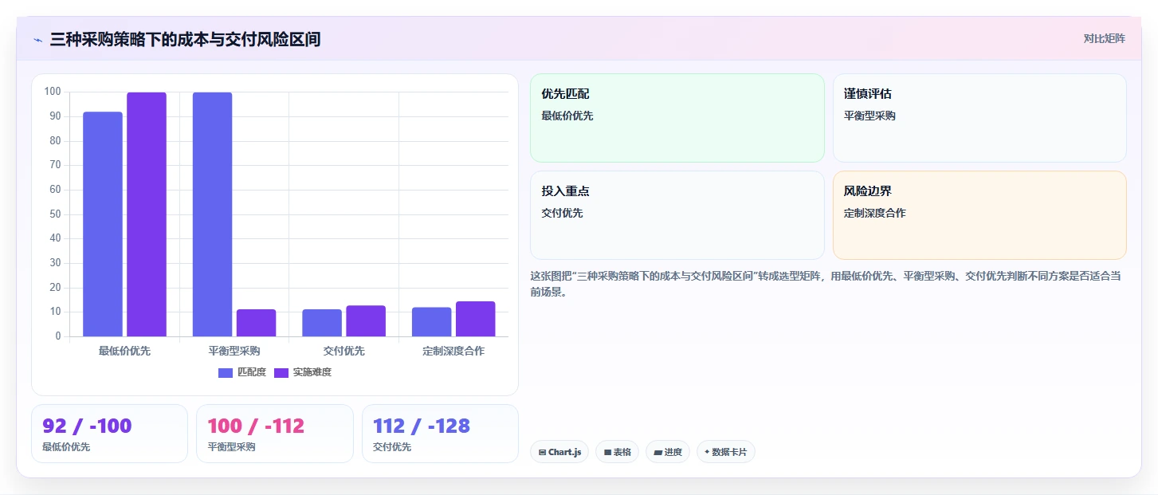Viewport: 1158px width, 495px height.
Task: Click the y-axis value 100
Action: (53, 92)
